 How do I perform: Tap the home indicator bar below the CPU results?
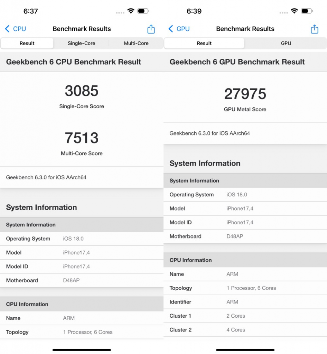82,350
